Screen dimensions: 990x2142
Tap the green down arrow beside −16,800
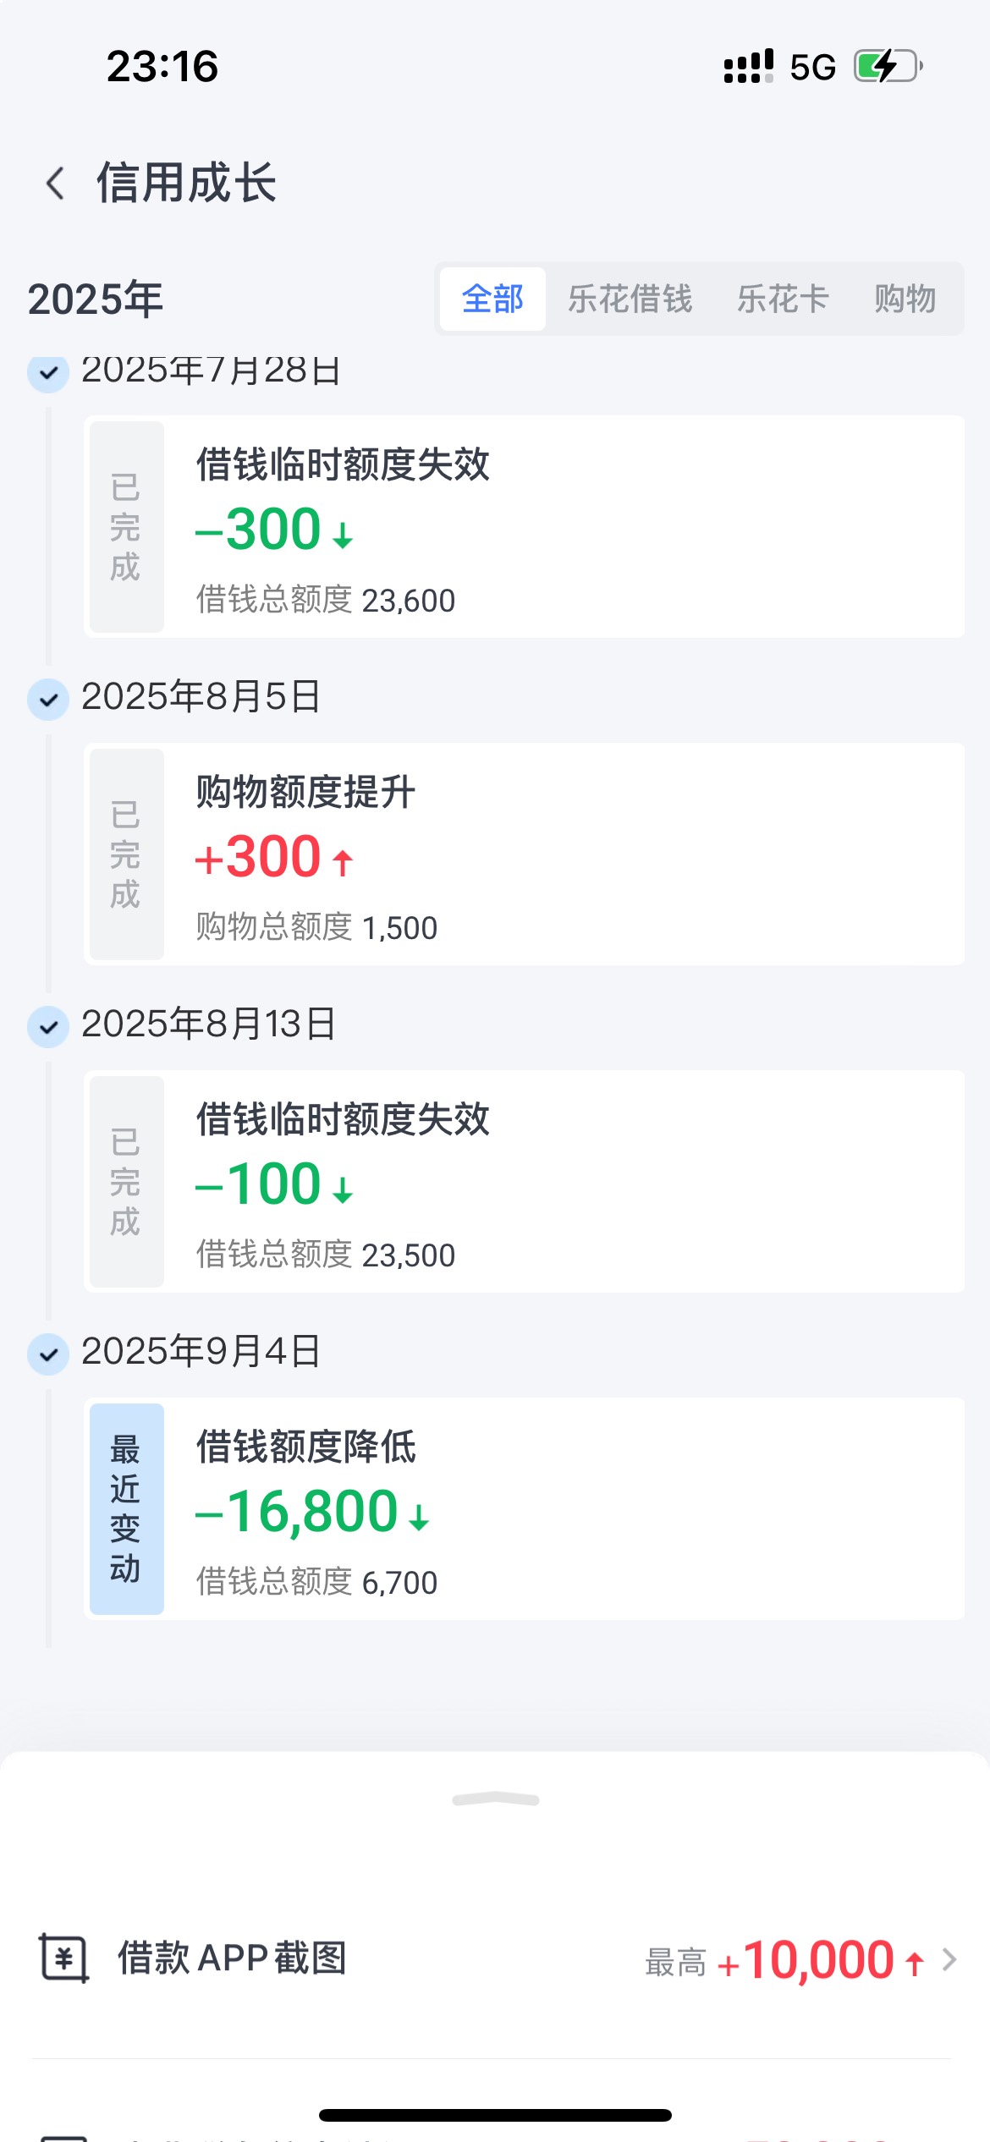(x=419, y=1517)
